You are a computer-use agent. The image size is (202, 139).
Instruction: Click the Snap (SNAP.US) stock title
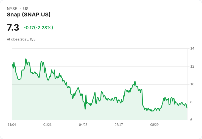29,15
